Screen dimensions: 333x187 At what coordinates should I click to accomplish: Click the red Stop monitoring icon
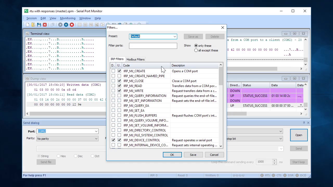(72, 25)
